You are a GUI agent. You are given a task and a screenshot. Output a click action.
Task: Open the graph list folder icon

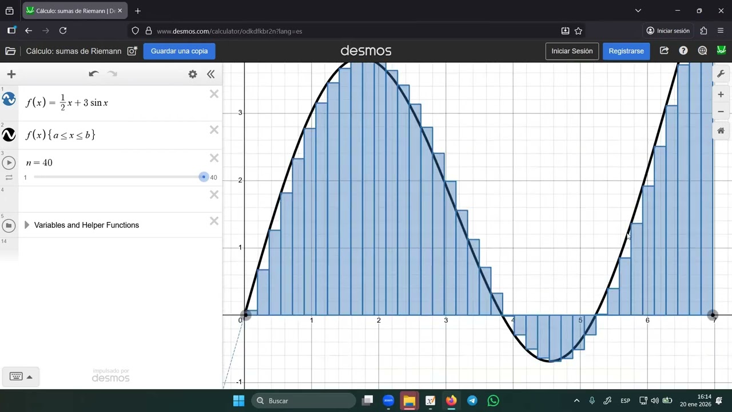(10, 51)
